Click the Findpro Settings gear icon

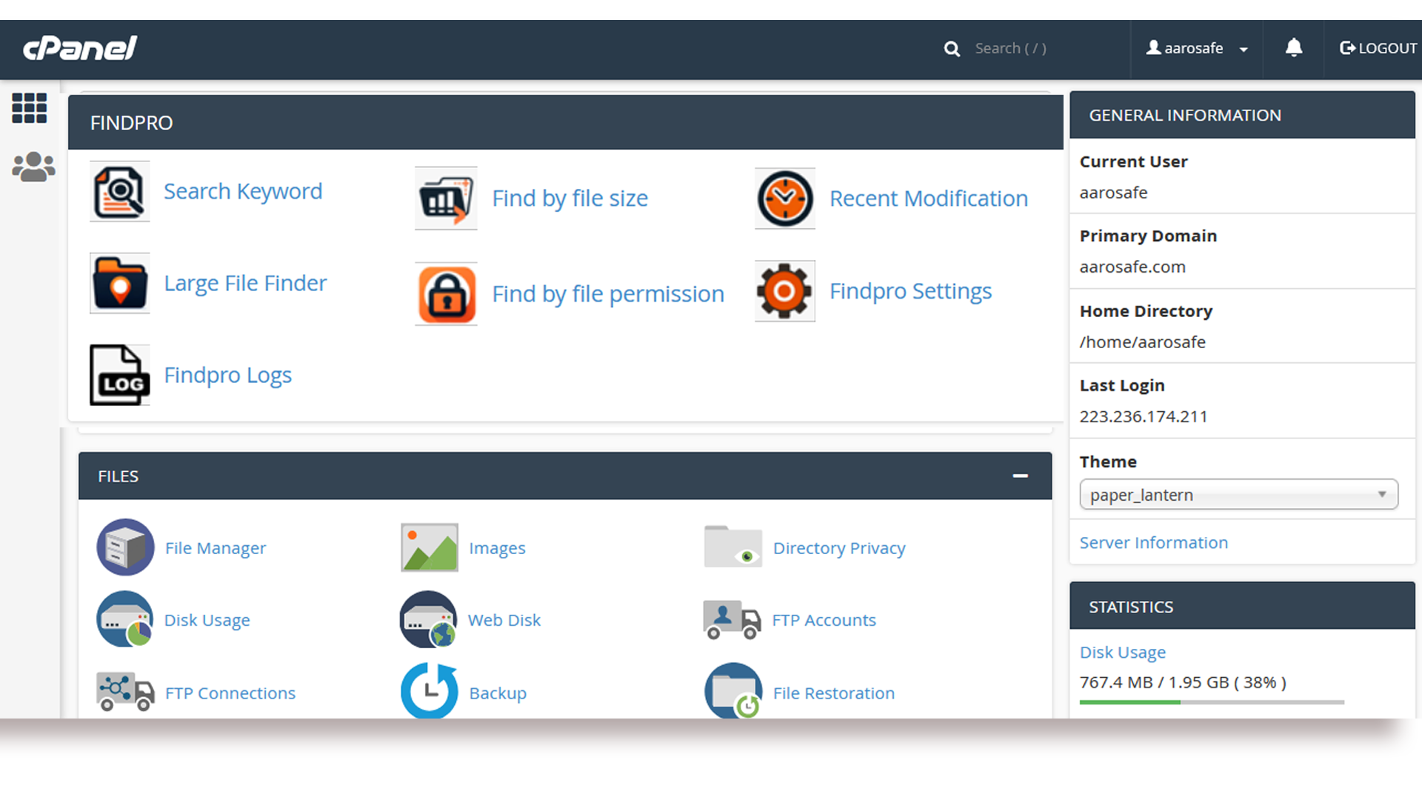pyautogui.click(x=785, y=291)
